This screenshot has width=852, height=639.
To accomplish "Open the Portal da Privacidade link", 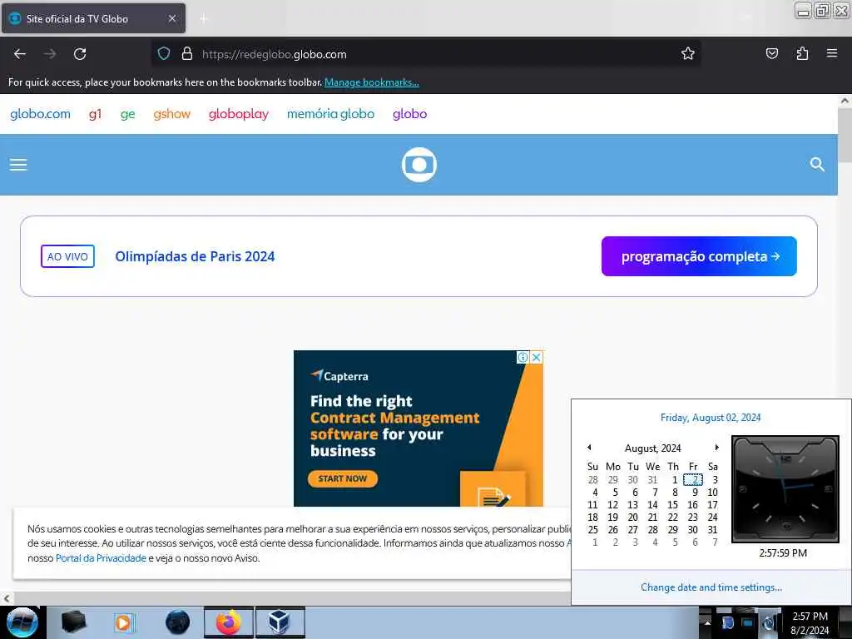I will tap(101, 558).
